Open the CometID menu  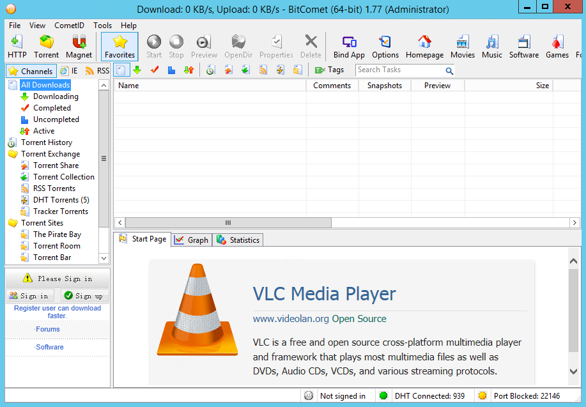(69, 26)
